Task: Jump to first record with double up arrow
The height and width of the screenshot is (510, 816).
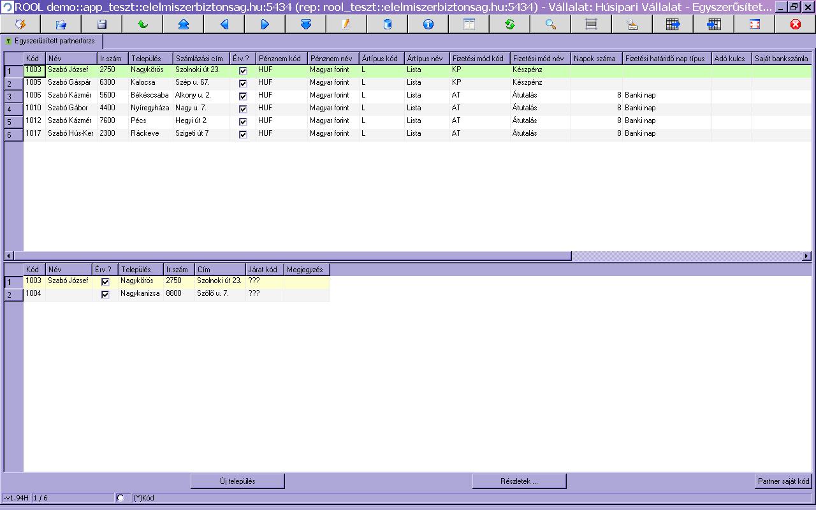Action: (x=184, y=24)
